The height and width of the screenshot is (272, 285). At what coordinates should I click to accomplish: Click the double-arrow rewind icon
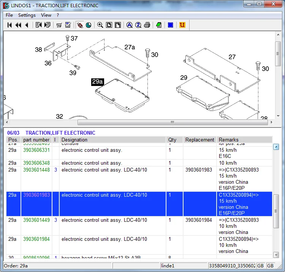pyautogui.click(x=18, y=25)
